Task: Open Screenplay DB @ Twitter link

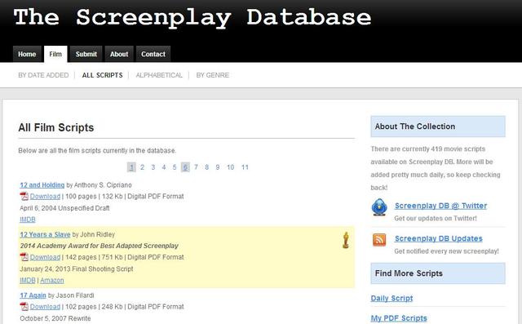Action: point(440,206)
